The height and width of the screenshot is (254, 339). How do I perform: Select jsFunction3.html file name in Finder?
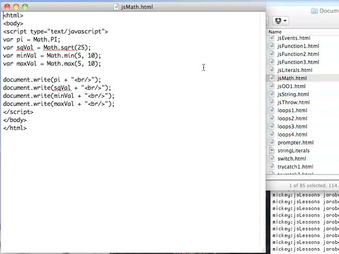[x=298, y=62]
